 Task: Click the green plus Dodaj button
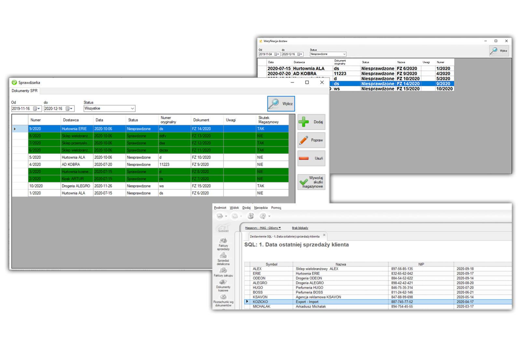pyautogui.click(x=311, y=122)
